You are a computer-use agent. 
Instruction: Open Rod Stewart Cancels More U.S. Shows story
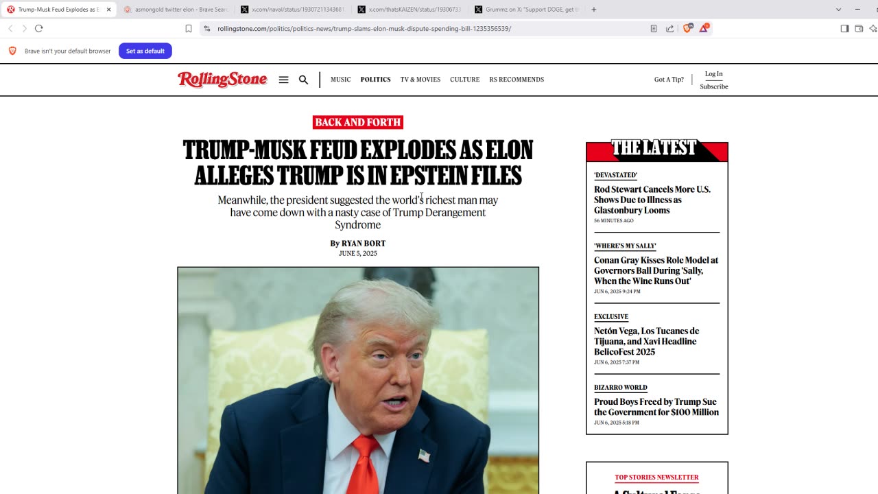[652, 200]
